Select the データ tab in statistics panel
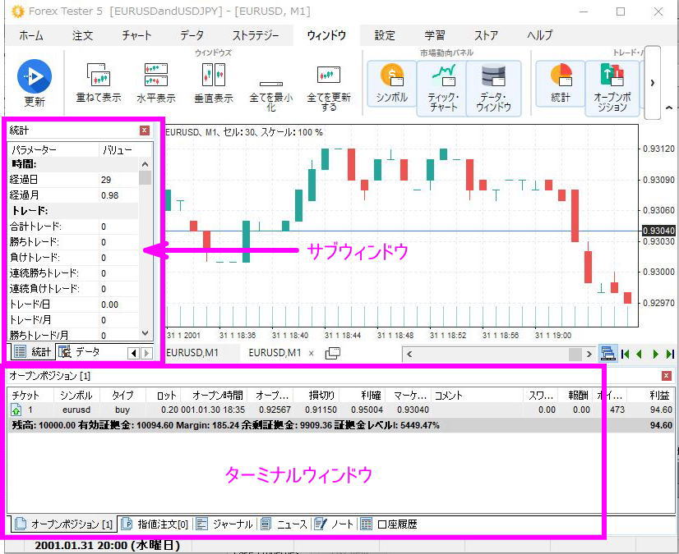The image size is (679, 554). point(87,351)
